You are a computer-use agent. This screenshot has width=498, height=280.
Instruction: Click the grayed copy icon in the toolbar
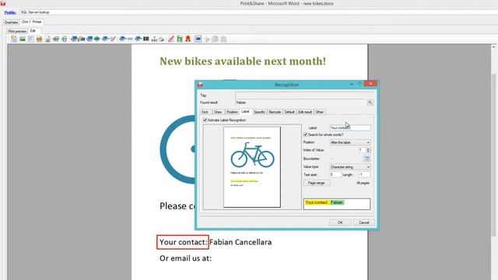point(215,39)
